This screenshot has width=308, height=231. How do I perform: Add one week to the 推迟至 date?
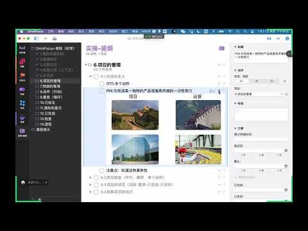pos(261,155)
